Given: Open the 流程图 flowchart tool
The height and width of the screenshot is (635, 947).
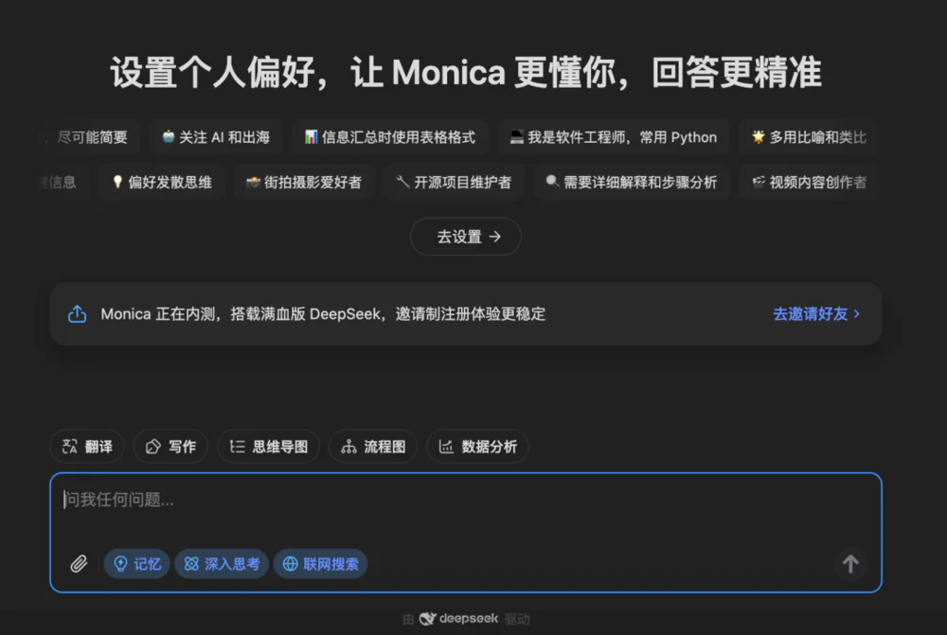Looking at the screenshot, I should [373, 446].
